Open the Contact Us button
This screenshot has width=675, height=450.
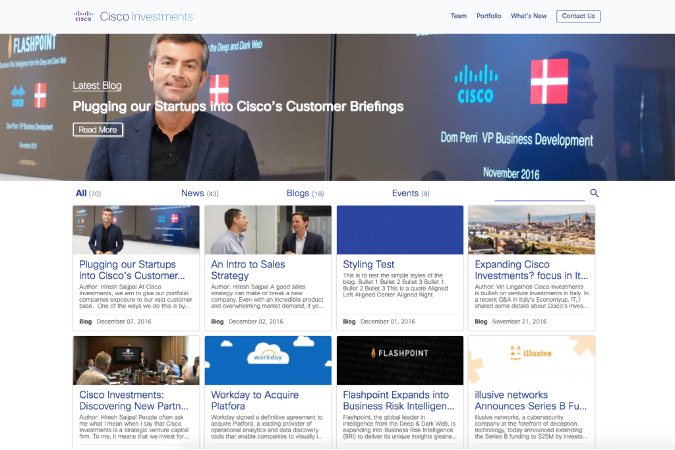click(x=578, y=16)
